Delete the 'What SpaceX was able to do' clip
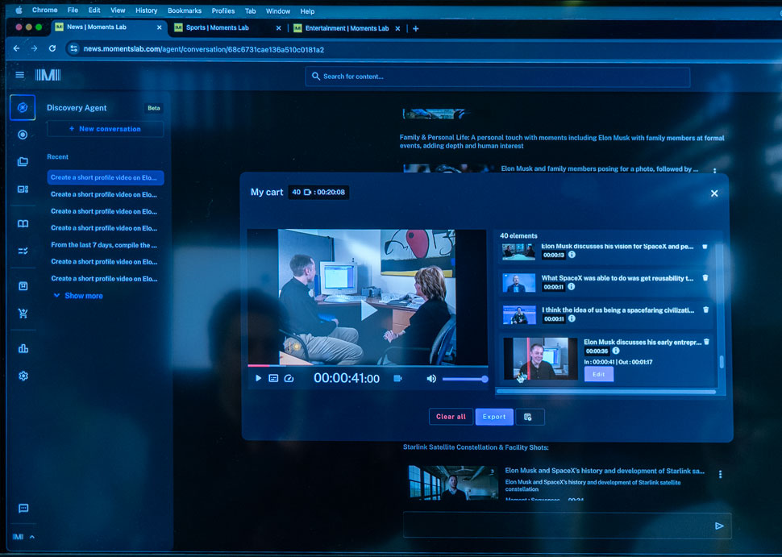 (705, 277)
